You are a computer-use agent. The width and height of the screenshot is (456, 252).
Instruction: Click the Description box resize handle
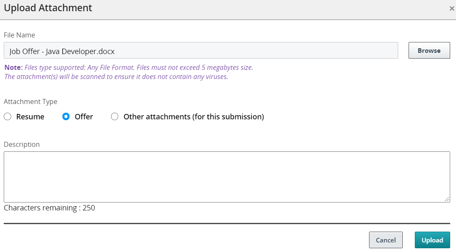[x=447, y=200]
